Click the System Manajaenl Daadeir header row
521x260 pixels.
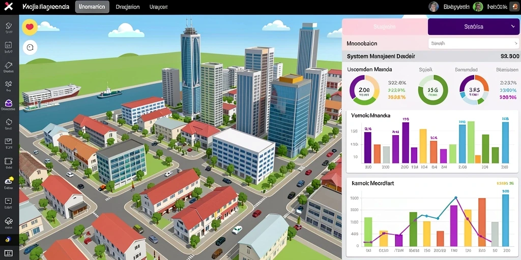(431, 56)
